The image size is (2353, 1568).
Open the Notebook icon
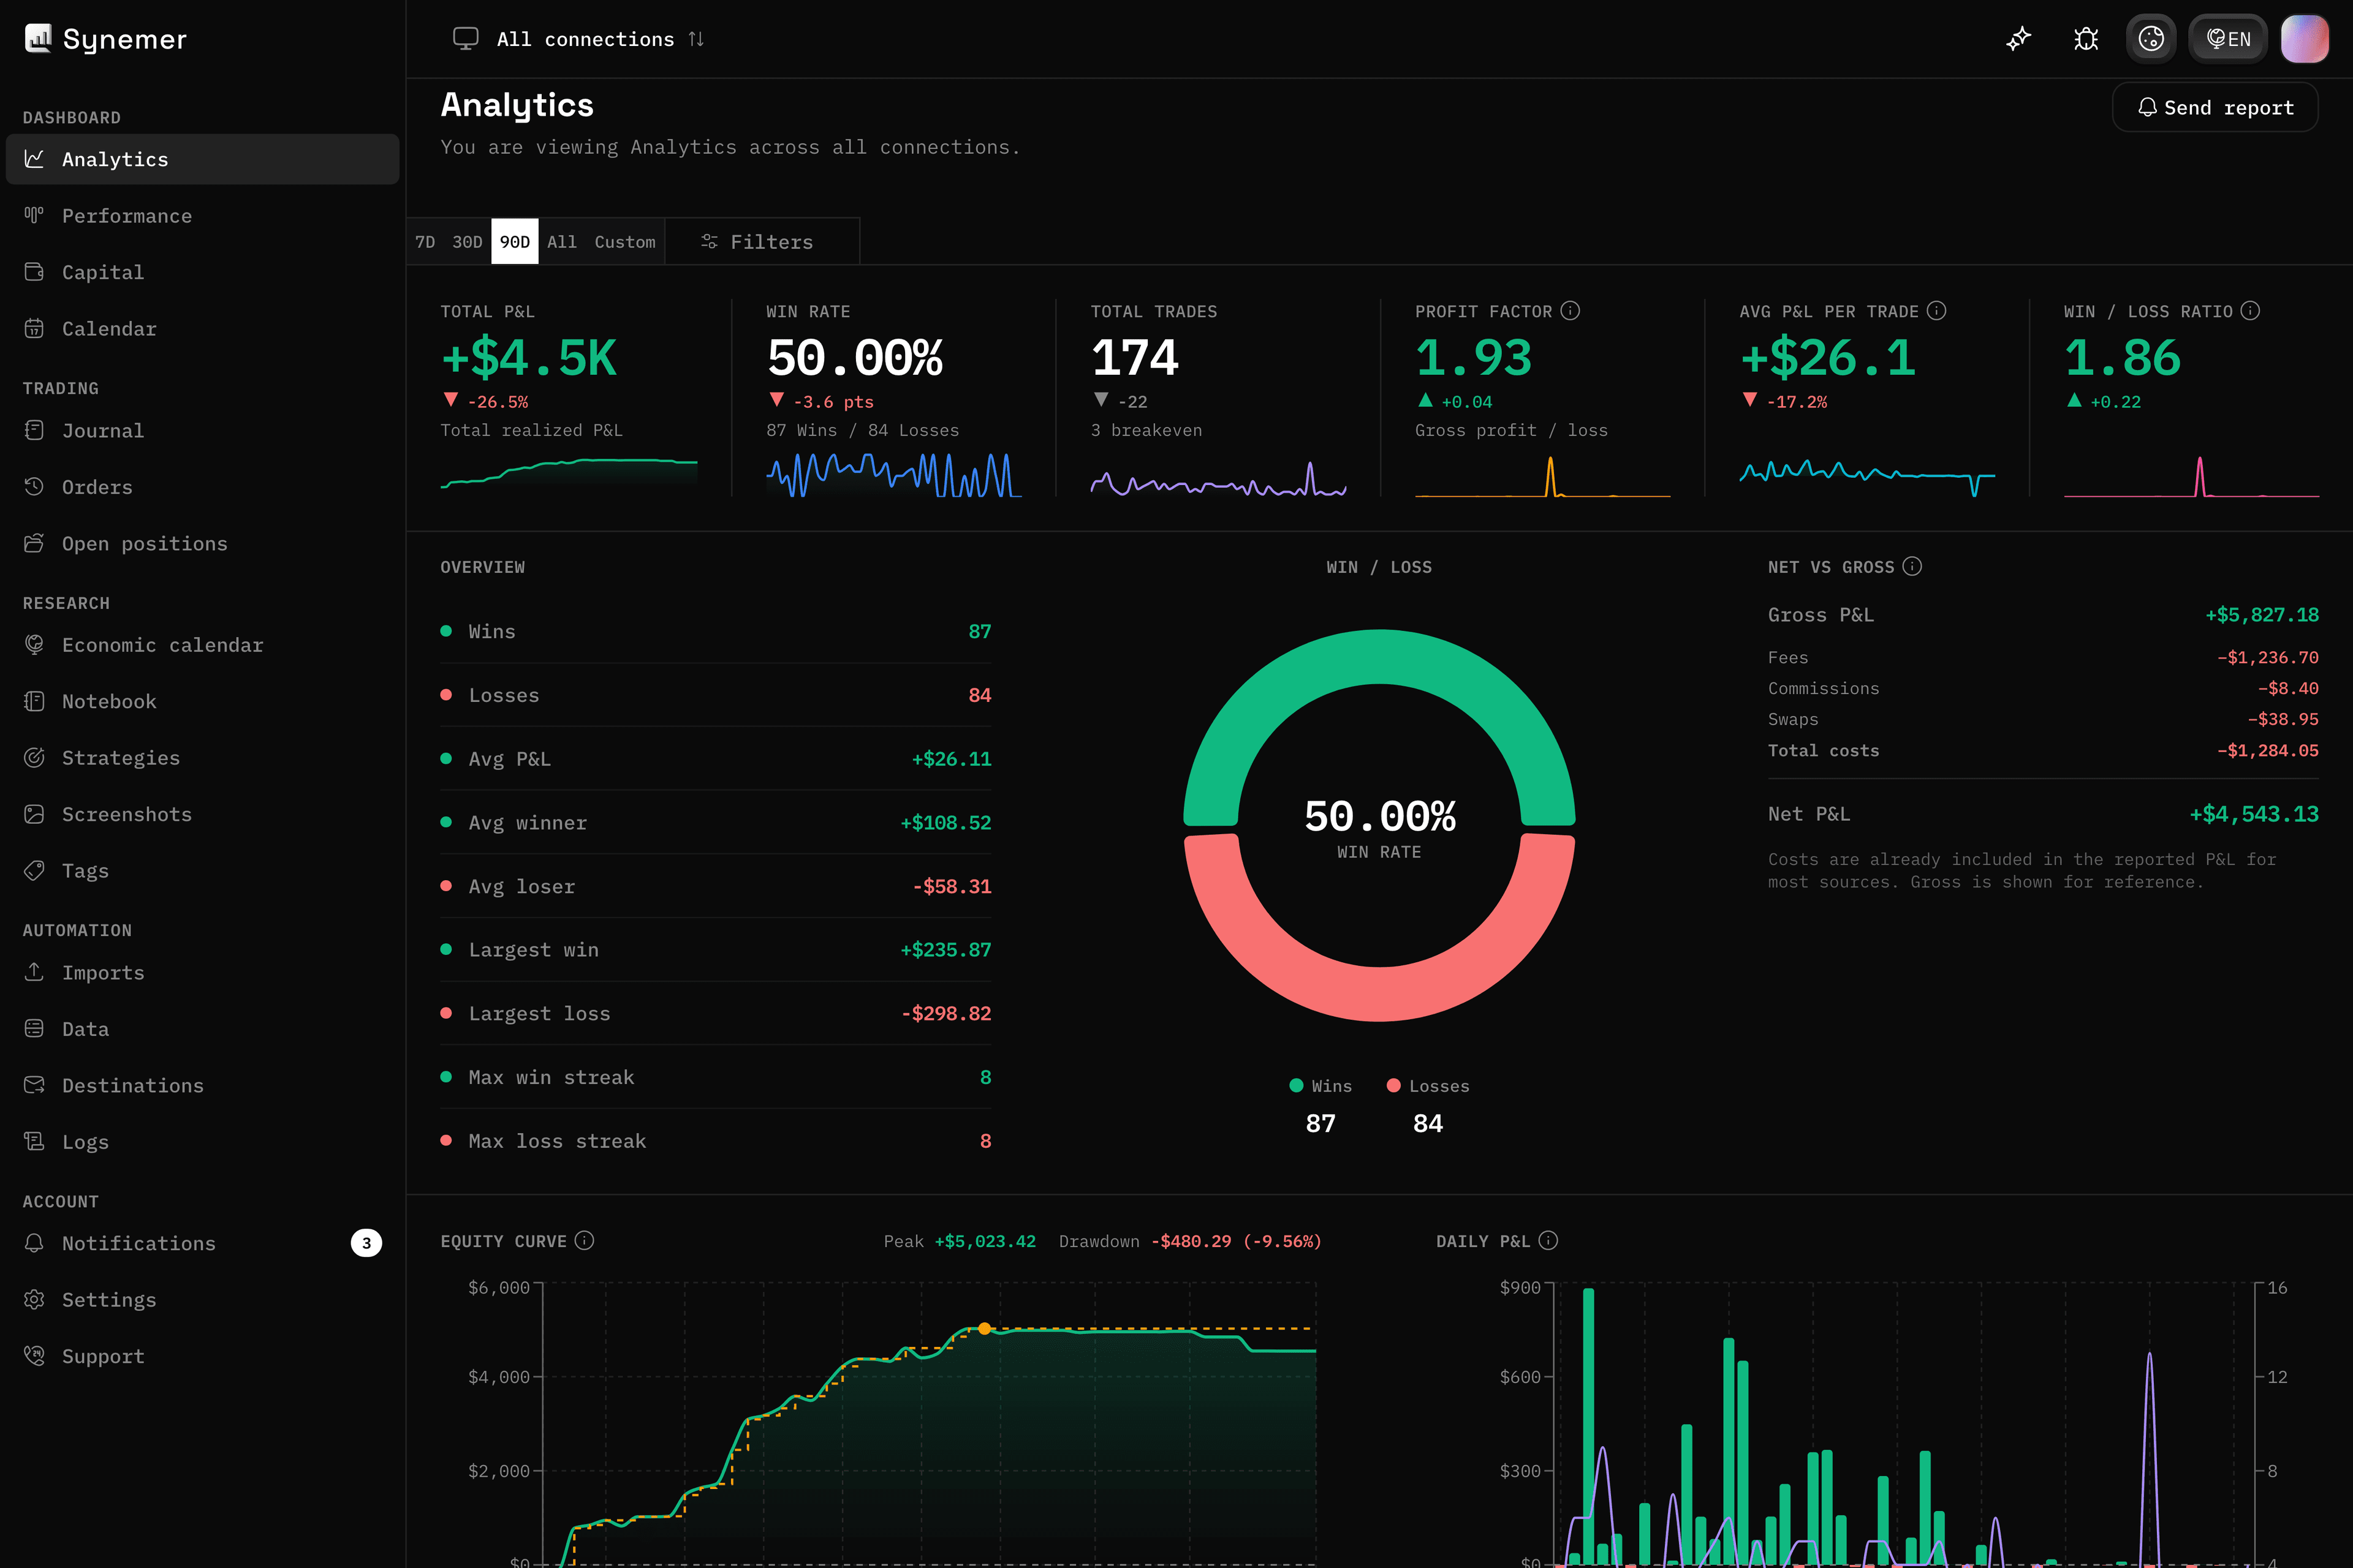34,701
